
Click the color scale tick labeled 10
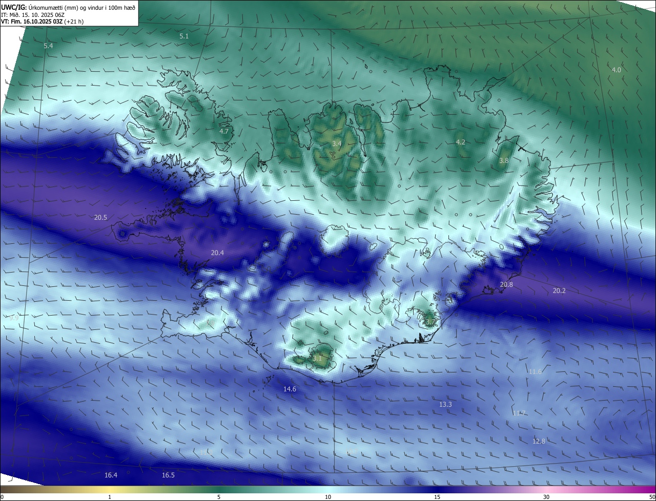click(x=328, y=497)
